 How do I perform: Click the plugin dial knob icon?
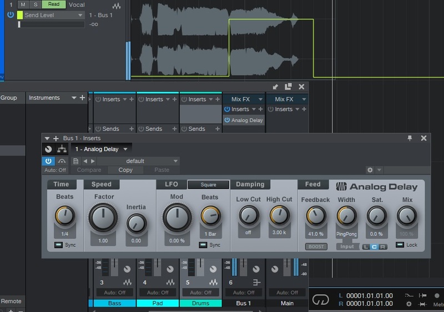48,149
